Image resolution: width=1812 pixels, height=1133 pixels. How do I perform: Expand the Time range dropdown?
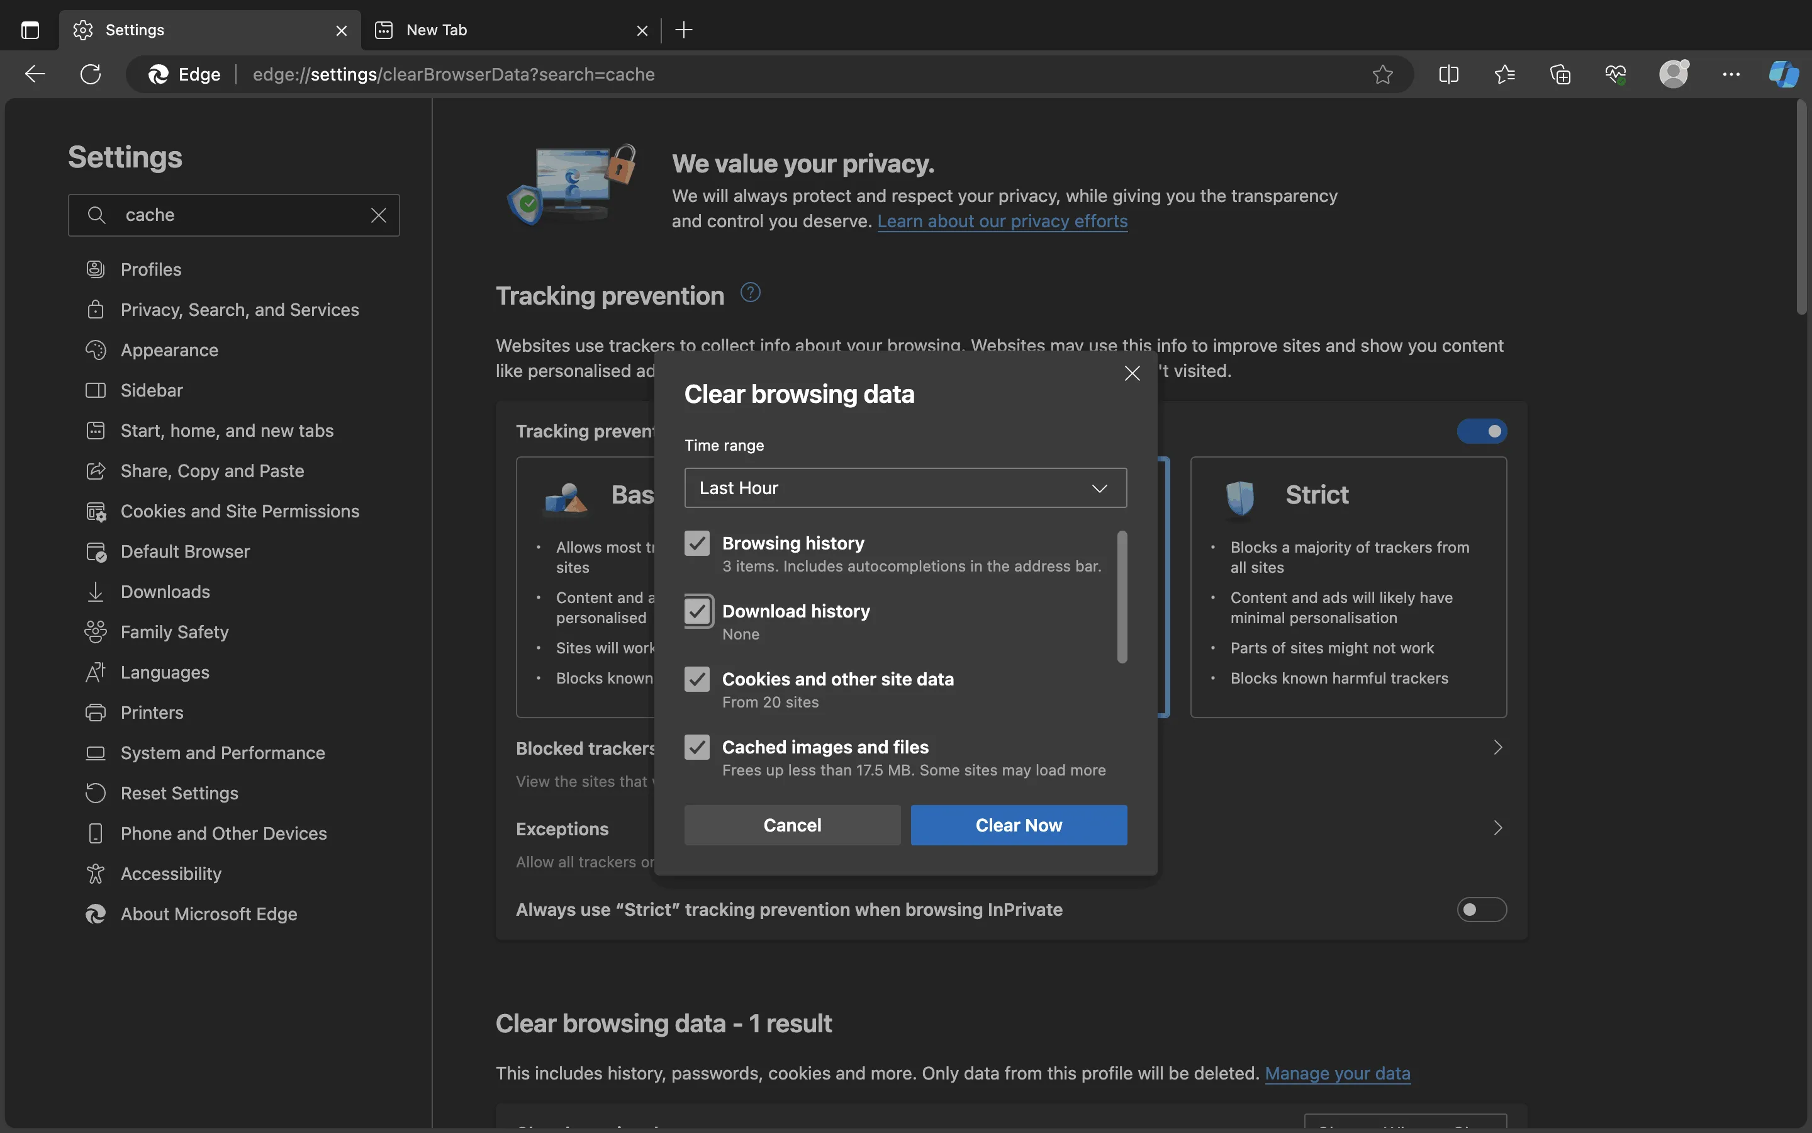coord(904,487)
